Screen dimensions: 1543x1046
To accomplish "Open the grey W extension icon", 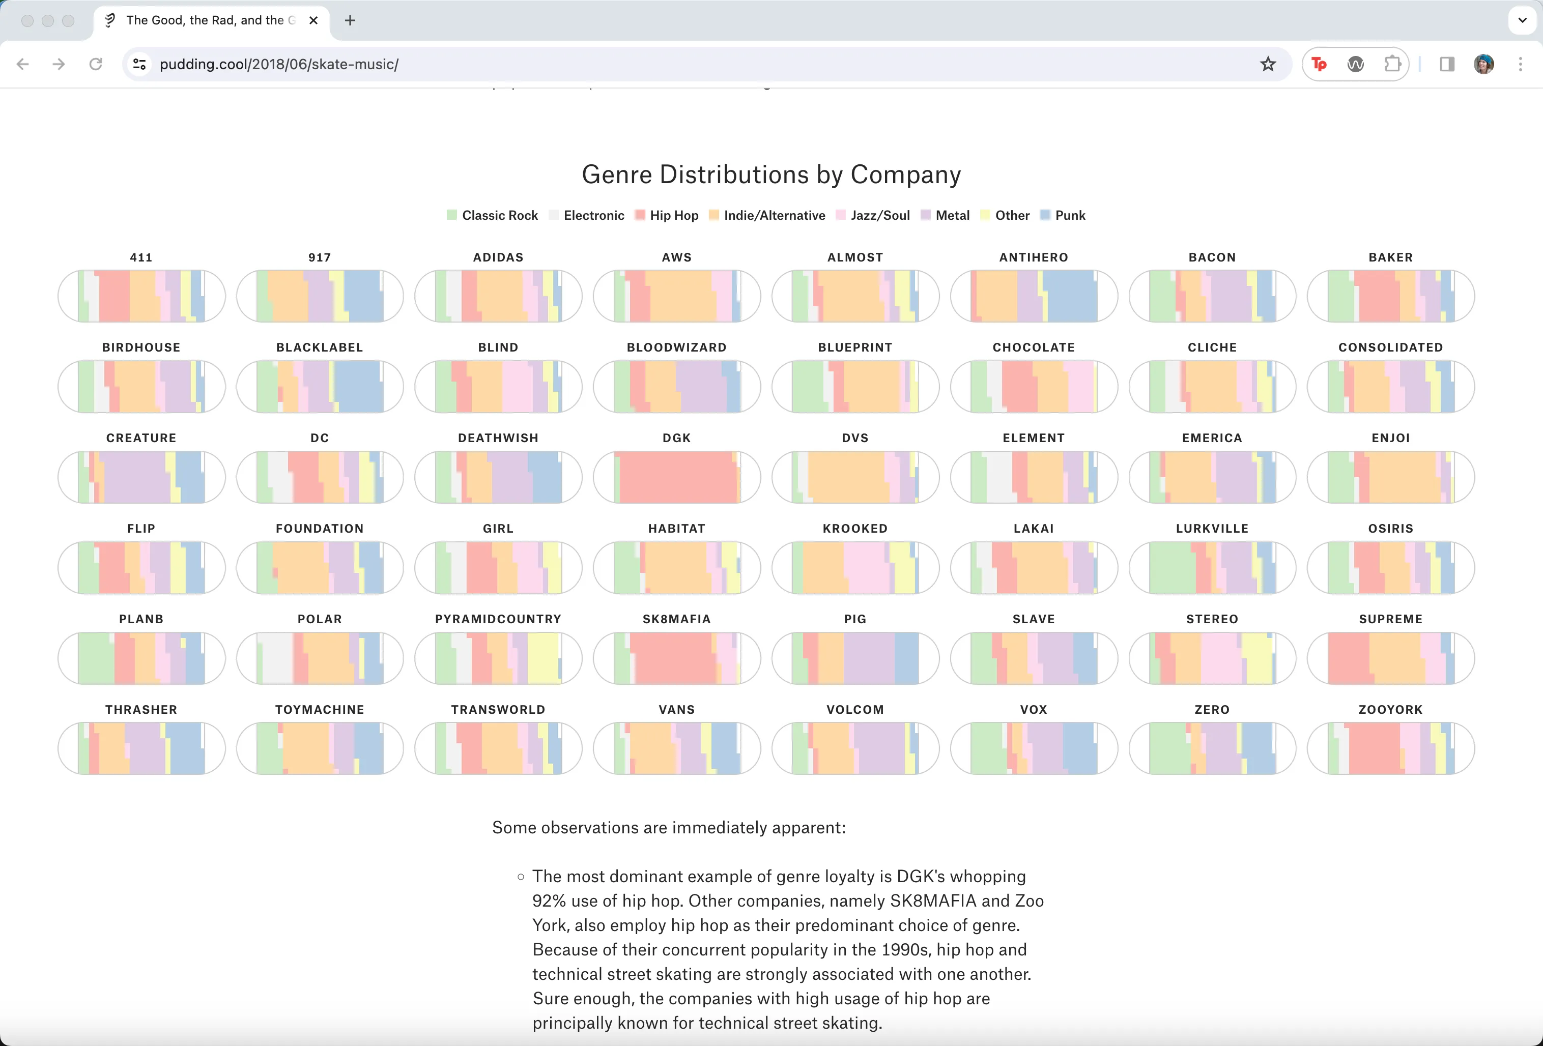I will (x=1356, y=64).
